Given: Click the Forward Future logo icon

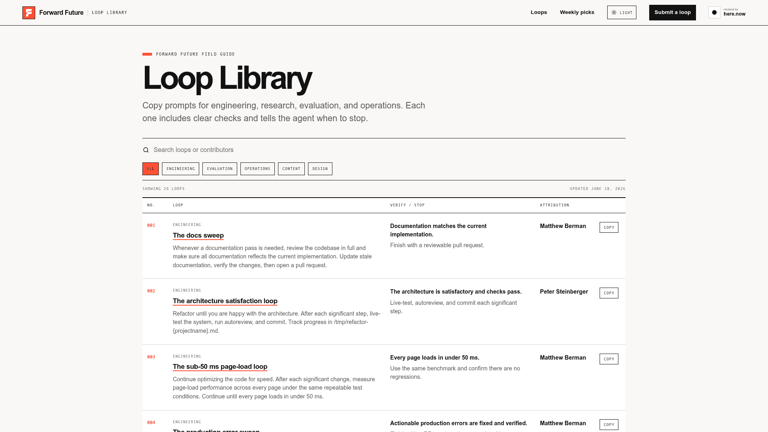Looking at the screenshot, I should coord(29,13).
